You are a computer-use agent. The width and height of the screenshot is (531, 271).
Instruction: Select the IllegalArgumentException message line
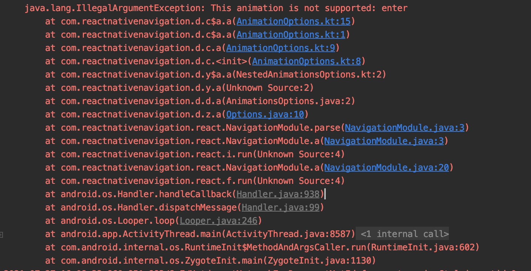click(x=216, y=8)
